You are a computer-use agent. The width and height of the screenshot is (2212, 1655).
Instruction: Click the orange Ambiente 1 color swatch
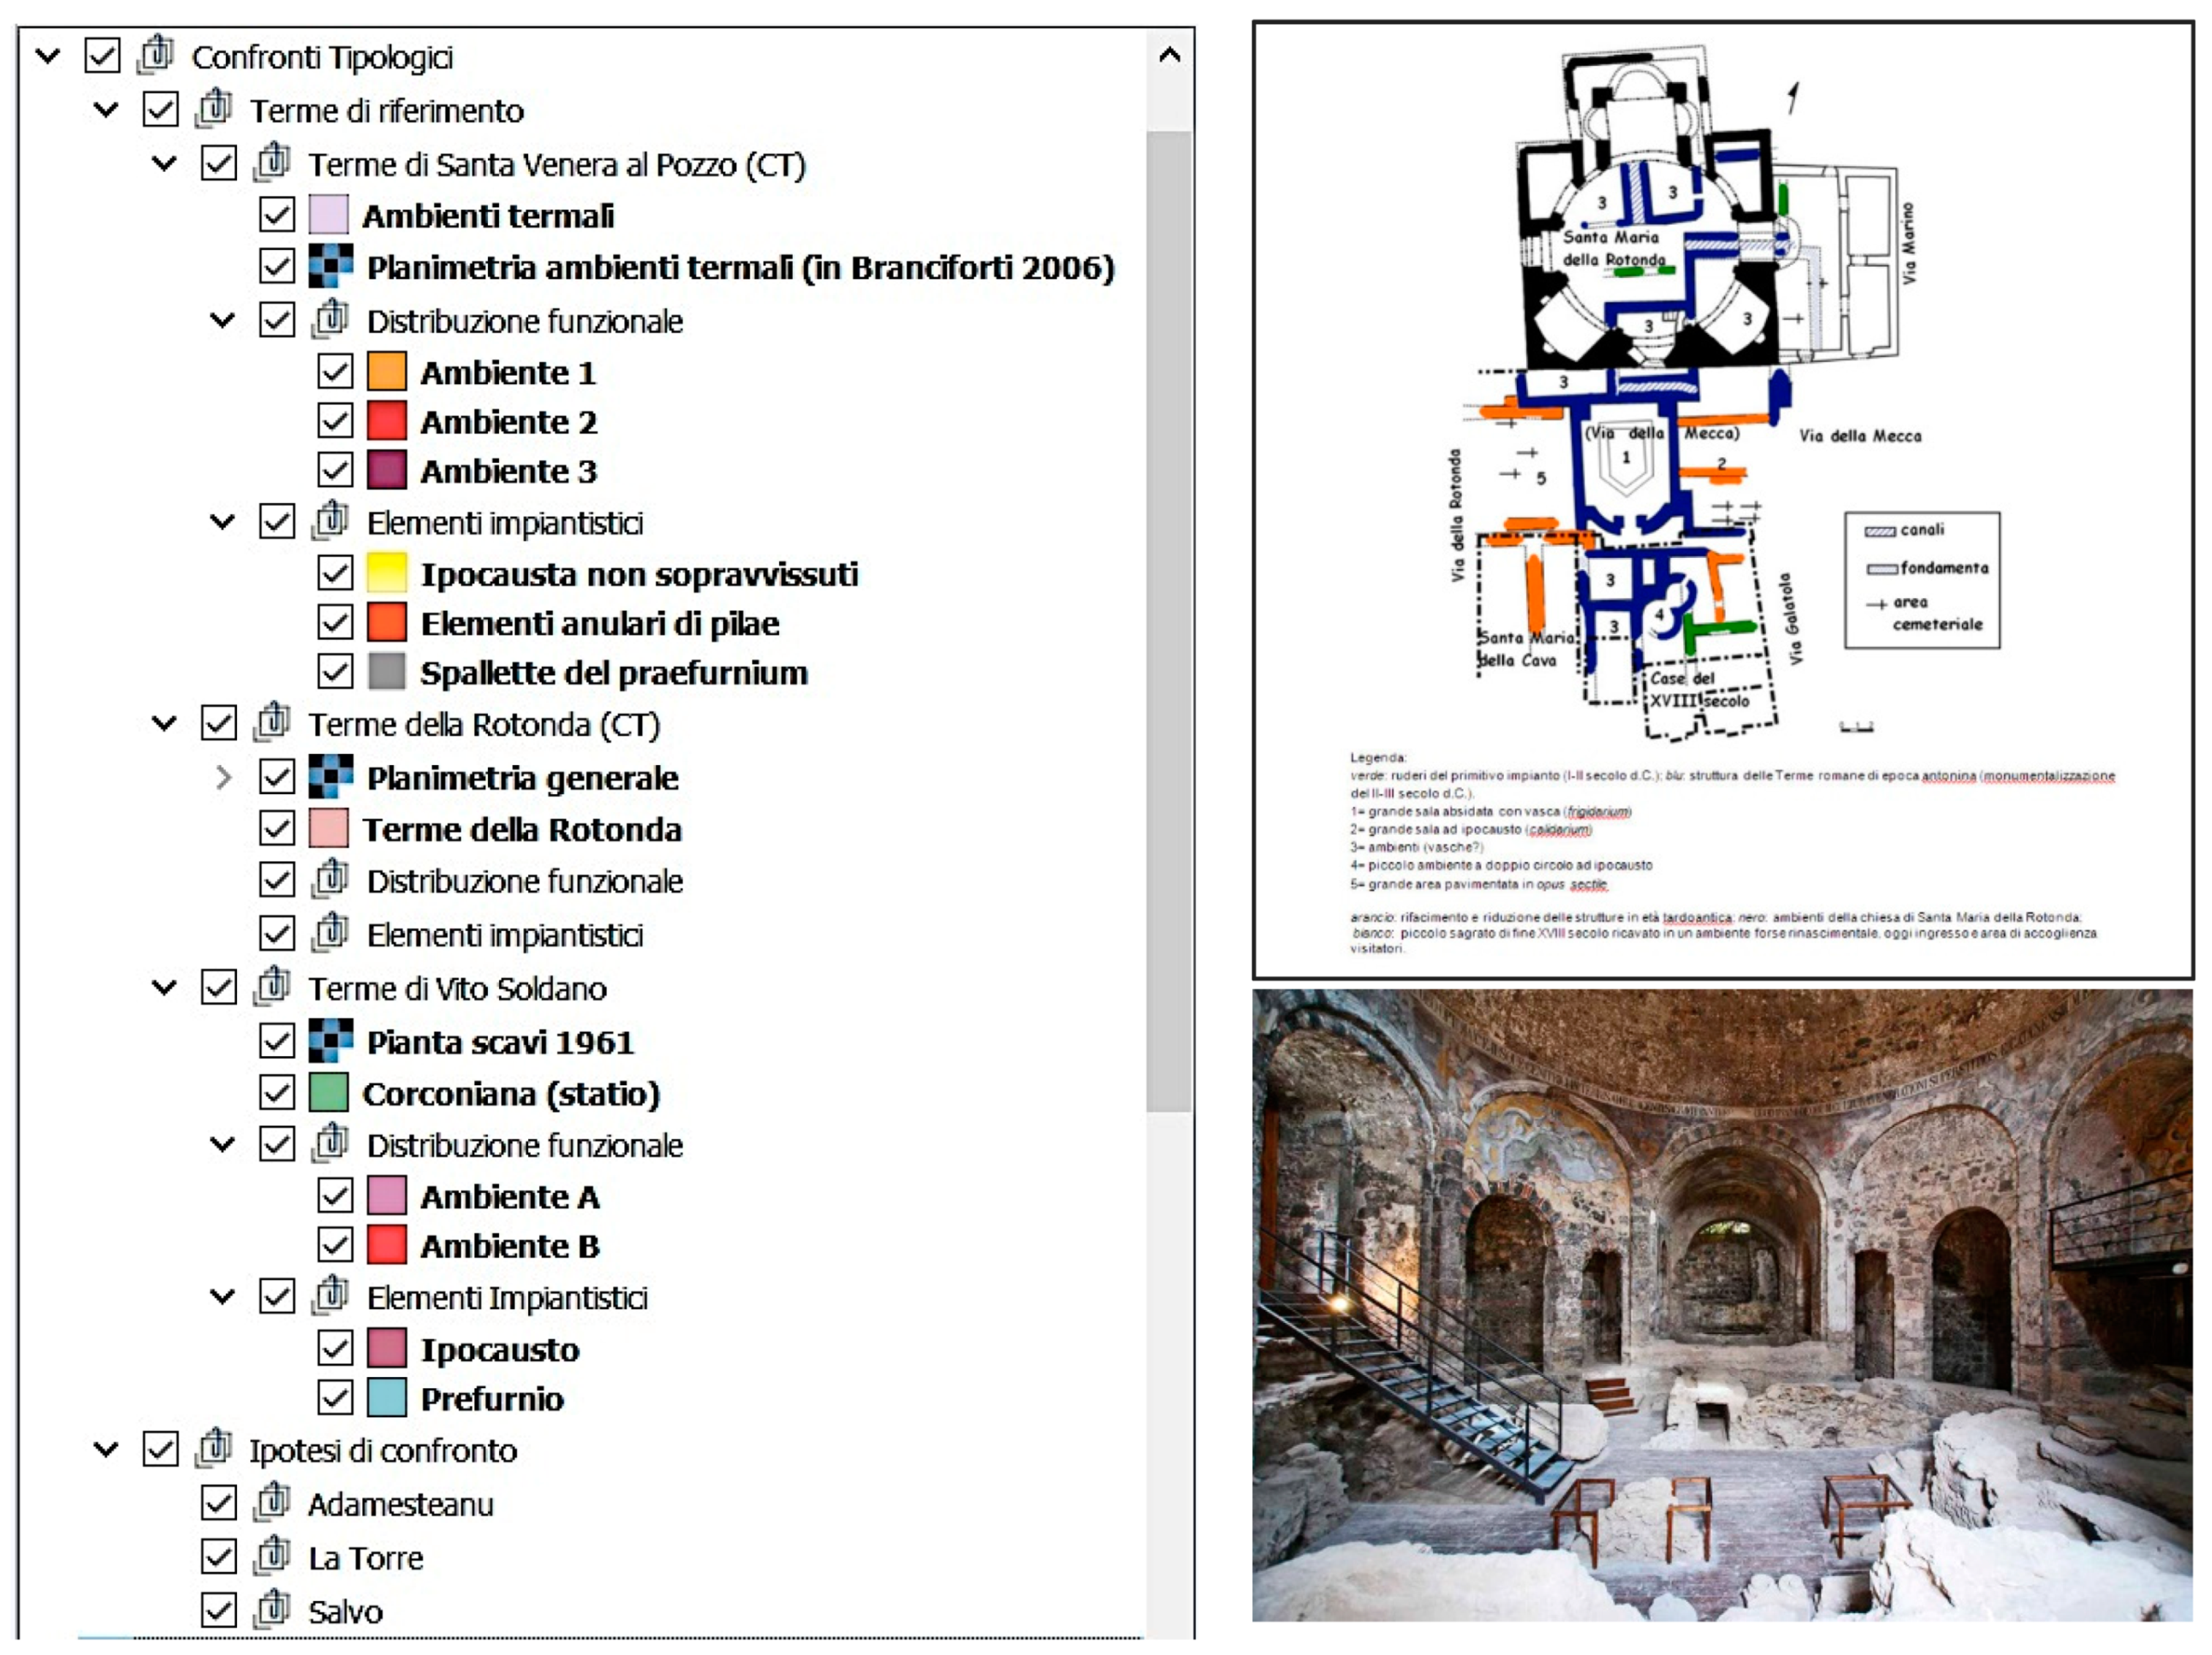pyautogui.click(x=387, y=371)
